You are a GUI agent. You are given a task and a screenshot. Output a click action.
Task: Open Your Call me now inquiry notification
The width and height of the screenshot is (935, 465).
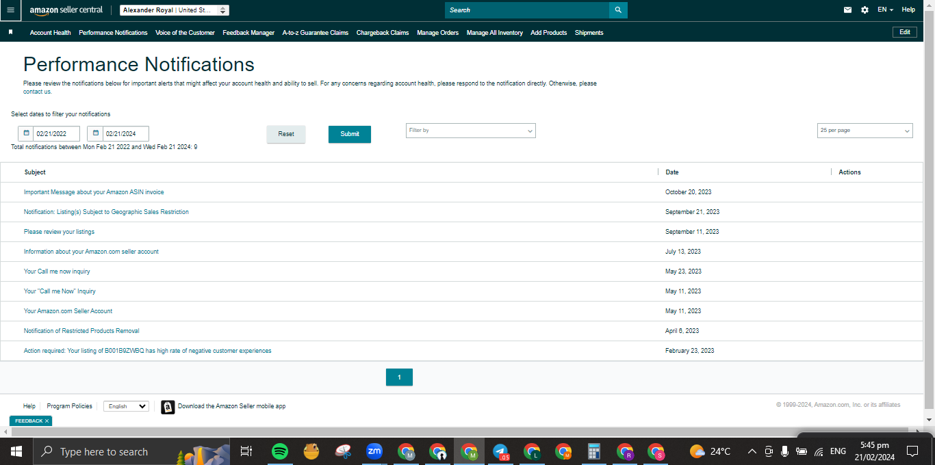pos(57,271)
